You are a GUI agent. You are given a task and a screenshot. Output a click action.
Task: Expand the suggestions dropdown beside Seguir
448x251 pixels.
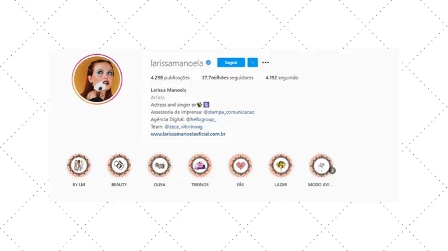[x=252, y=63]
